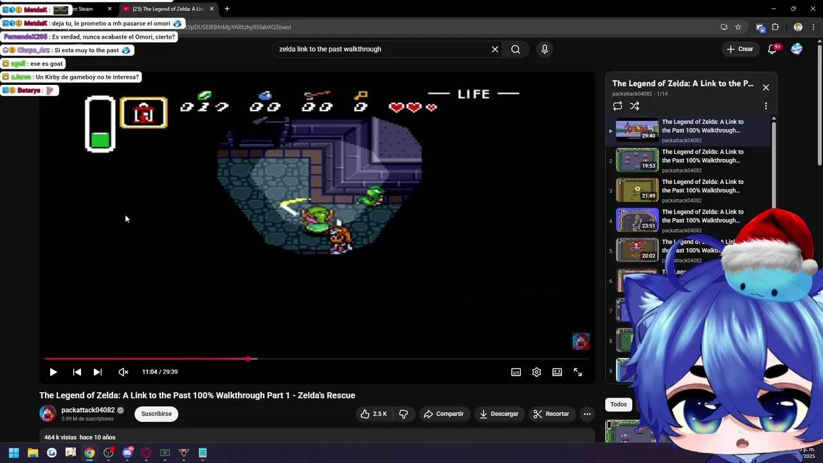Open the playlist panel's three-dot menu
This screenshot has width=823, height=463.
[x=766, y=106]
